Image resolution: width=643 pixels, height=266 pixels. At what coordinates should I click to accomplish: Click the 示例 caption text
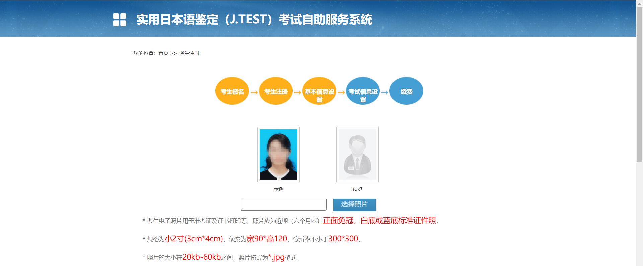coord(278,189)
